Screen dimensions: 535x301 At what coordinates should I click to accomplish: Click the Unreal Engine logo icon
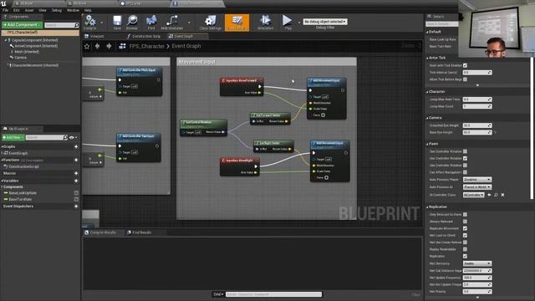(3, 3)
